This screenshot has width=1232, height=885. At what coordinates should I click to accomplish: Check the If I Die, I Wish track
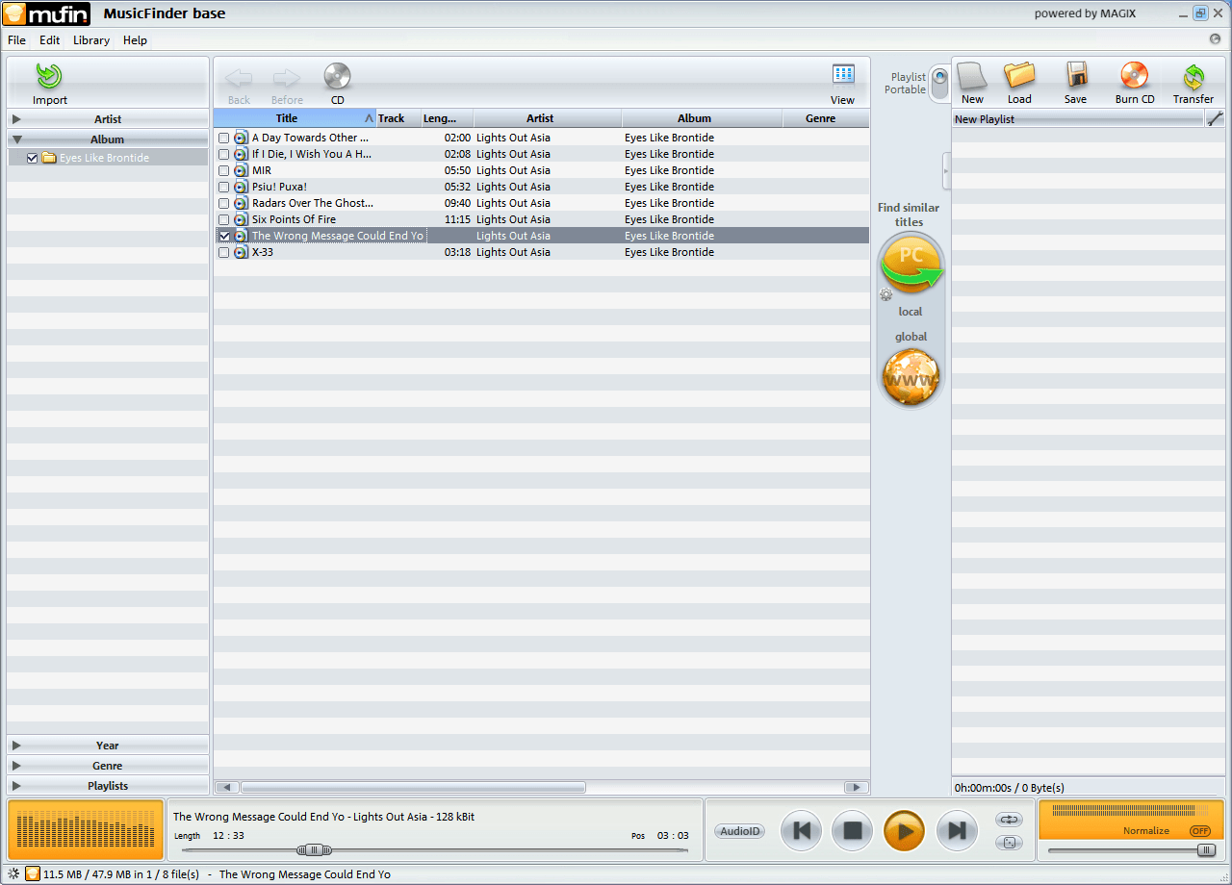(224, 154)
